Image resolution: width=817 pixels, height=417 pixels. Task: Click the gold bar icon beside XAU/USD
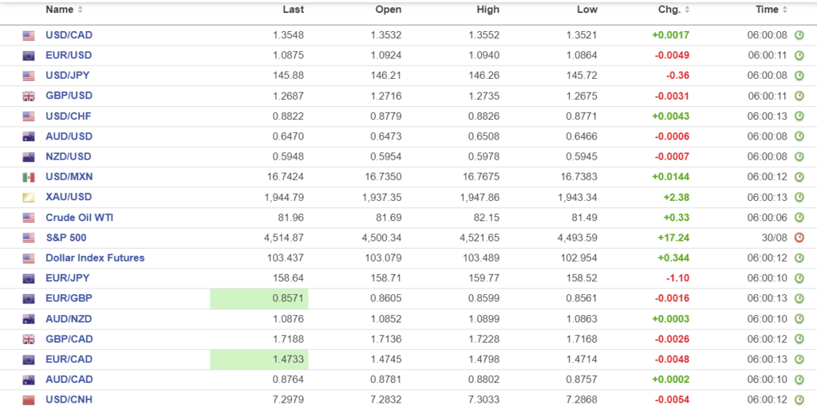(29, 197)
